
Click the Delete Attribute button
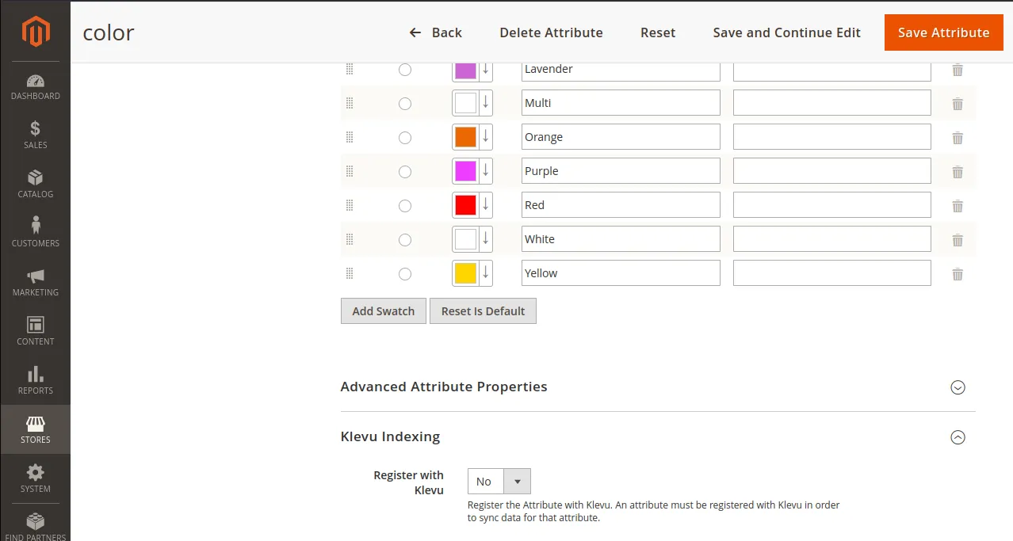point(551,32)
